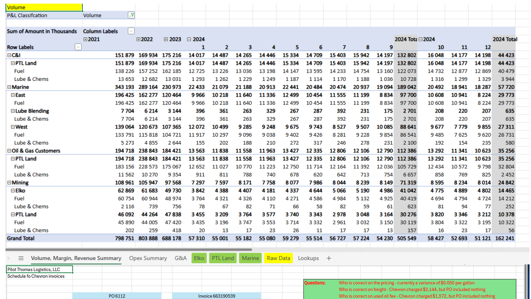Collapse the C&I row group

click(9, 55)
